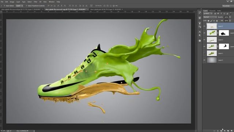Lock transparent pixels icon
The image size is (234, 132).
click(x=208, y=21)
